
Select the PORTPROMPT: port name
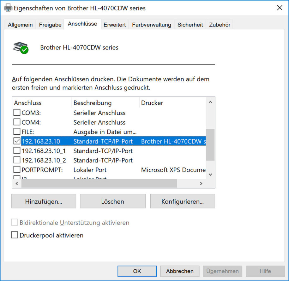(x=42, y=170)
